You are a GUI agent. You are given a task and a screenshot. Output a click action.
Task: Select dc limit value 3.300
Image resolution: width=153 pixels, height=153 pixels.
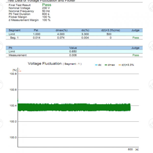(85, 34)
